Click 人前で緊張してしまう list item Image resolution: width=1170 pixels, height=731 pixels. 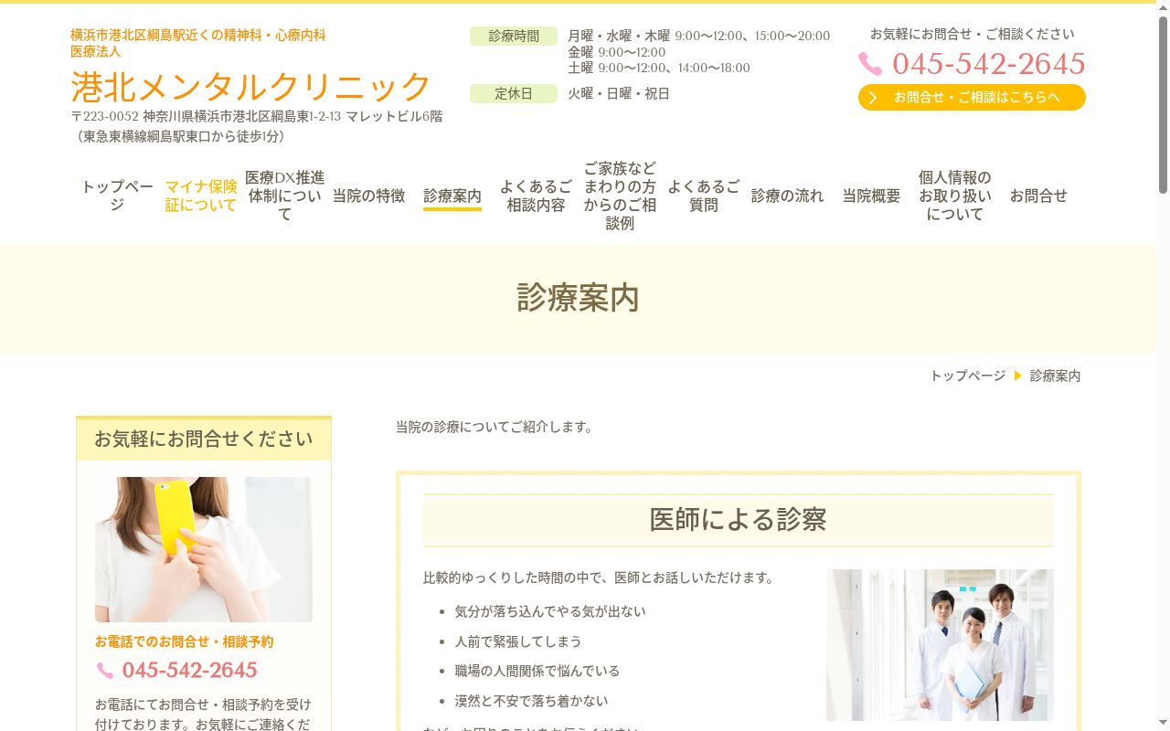[x=518, y=641]
